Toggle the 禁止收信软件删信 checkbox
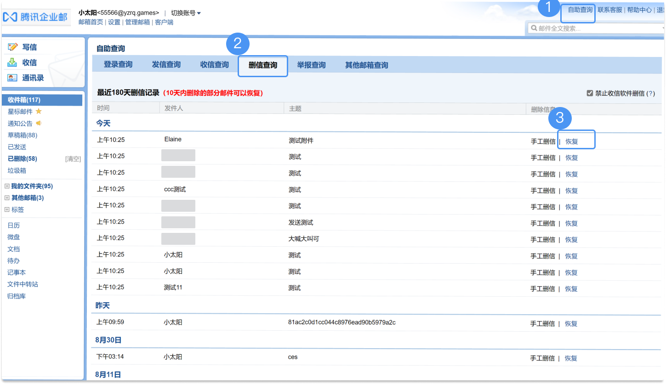This screenshot has height=384, width=666. (x=590, y=93)
